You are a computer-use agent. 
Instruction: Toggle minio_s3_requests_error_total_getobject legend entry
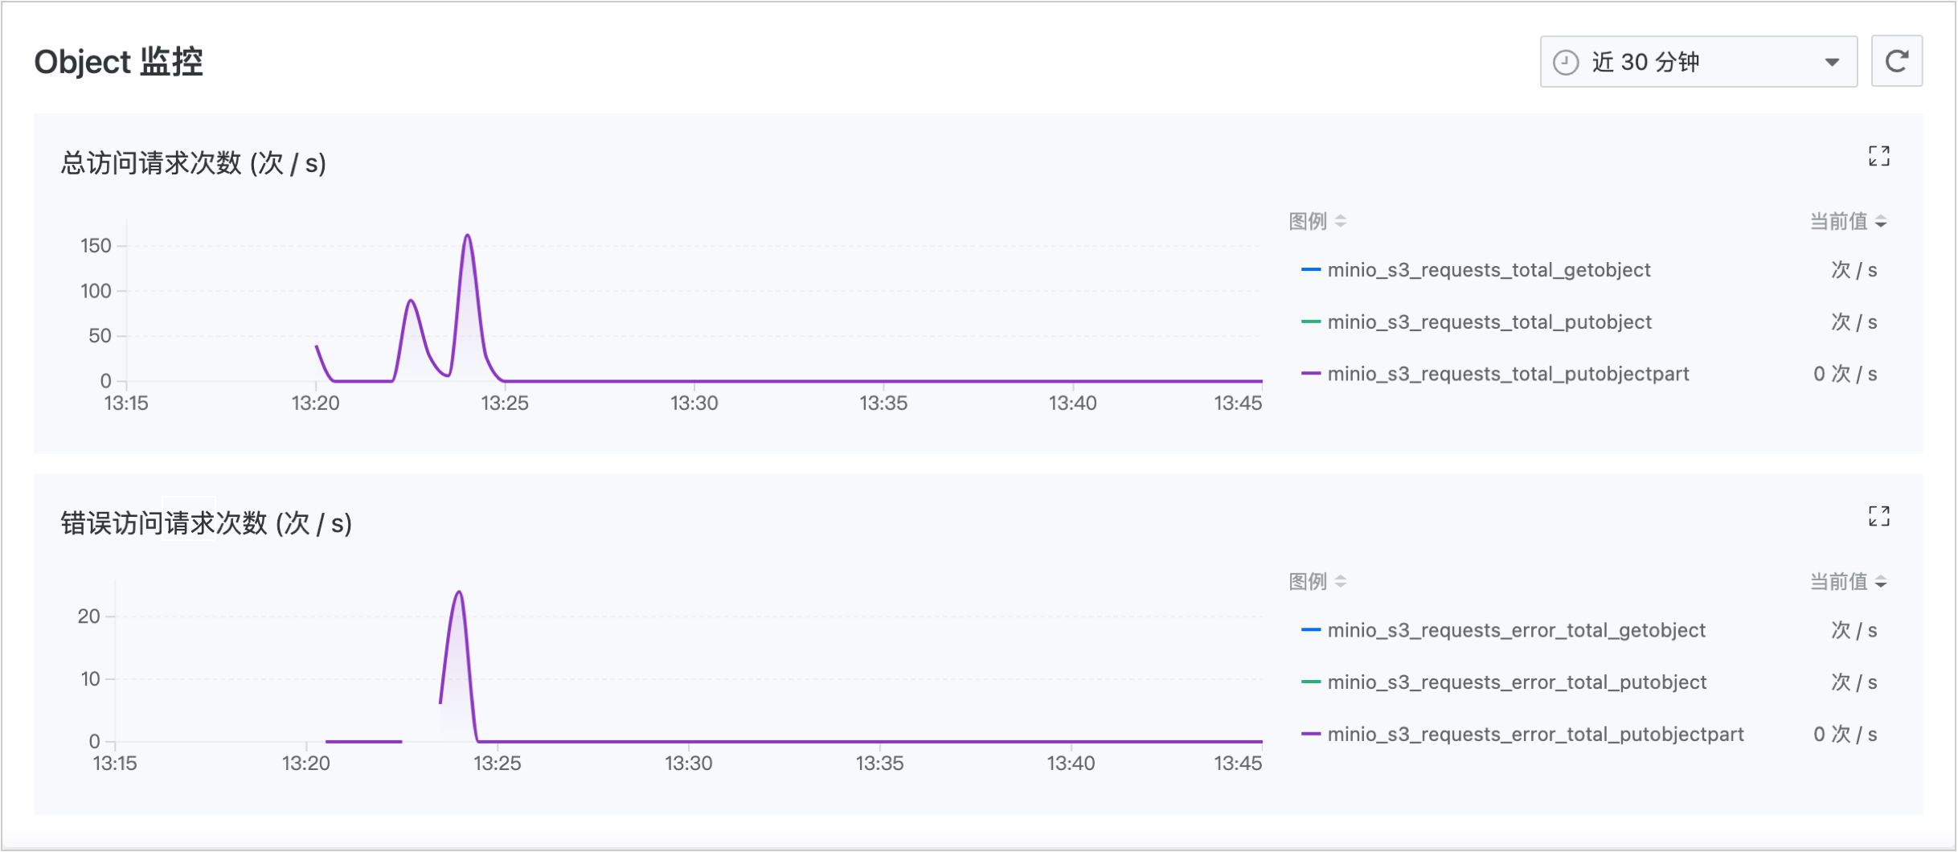pos(1515,630)
